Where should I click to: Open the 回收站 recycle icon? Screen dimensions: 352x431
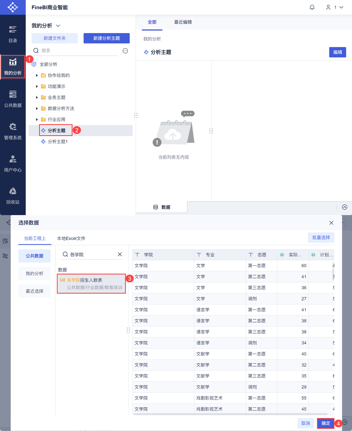[x=13, y=196]
